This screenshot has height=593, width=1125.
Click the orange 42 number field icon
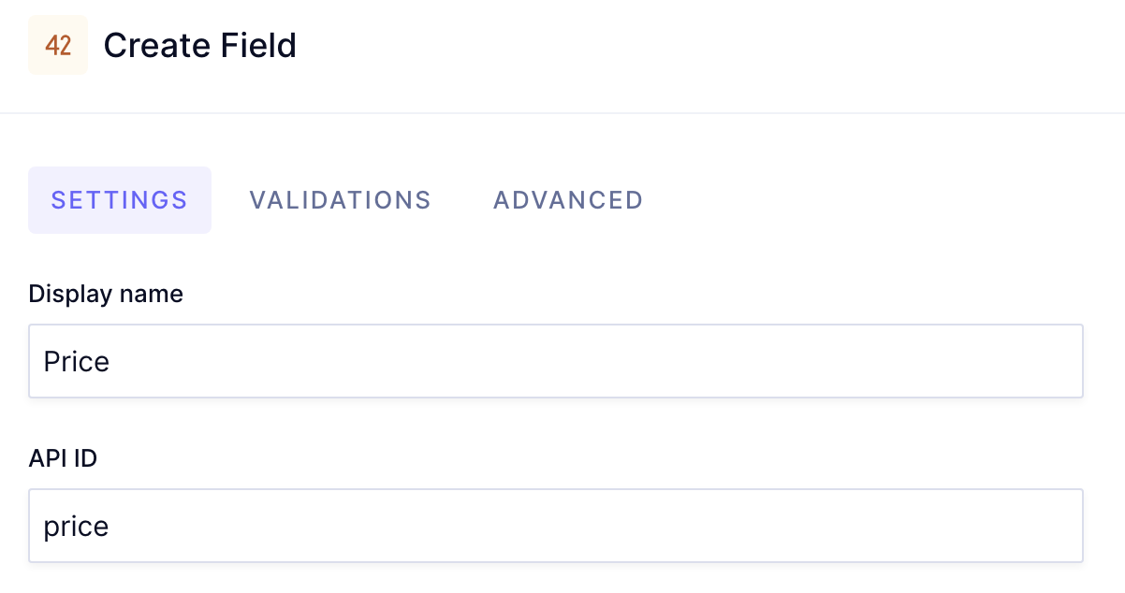tap(58, 45)
